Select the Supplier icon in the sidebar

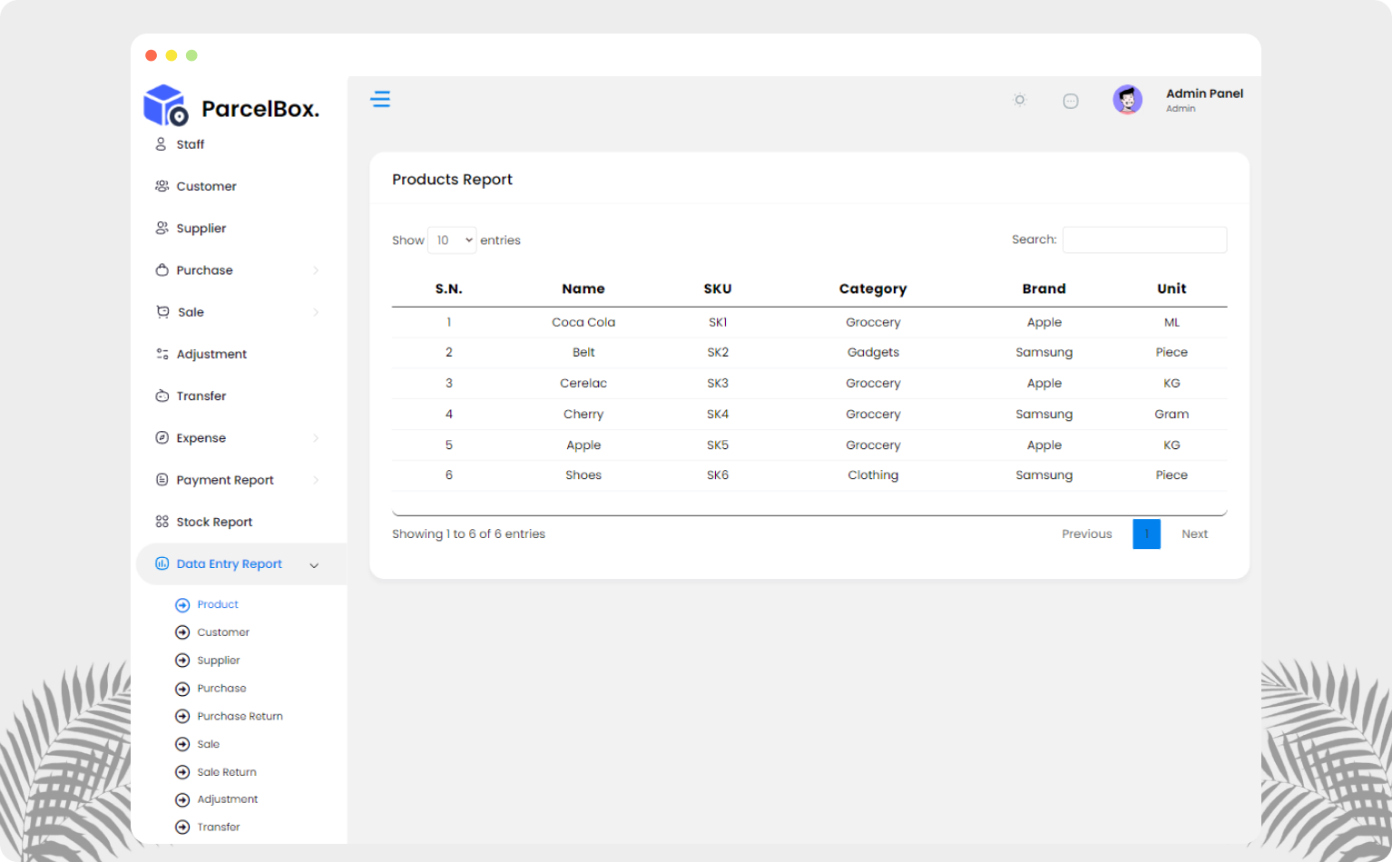pos(162,228)
